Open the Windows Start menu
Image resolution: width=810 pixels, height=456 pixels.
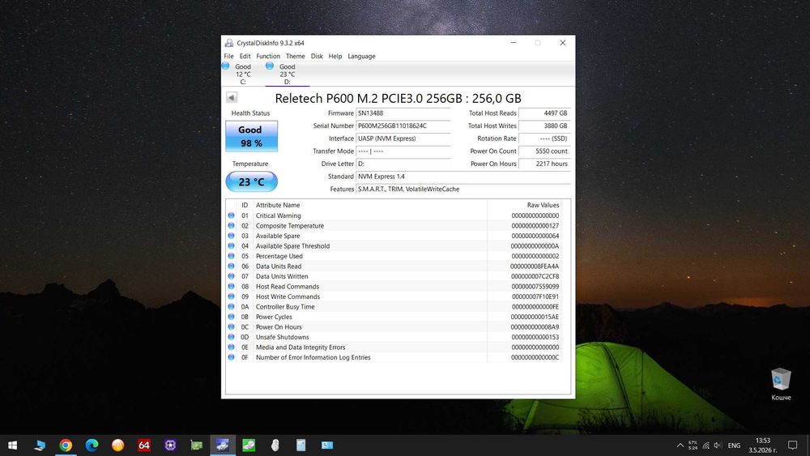click(x=13, y=445)
